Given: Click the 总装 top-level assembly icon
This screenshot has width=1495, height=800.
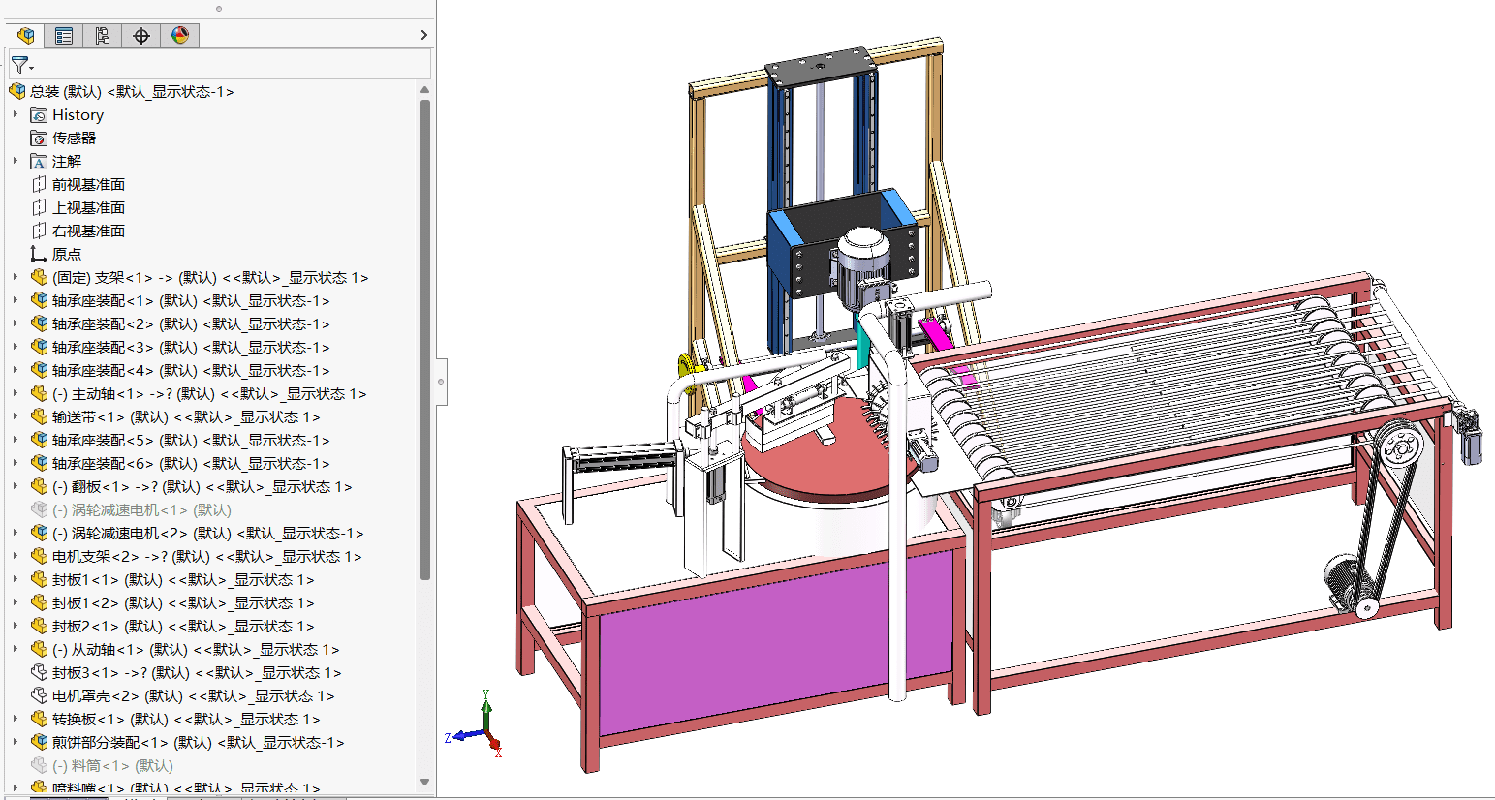Looking at the screenshot, I should 16,92.
